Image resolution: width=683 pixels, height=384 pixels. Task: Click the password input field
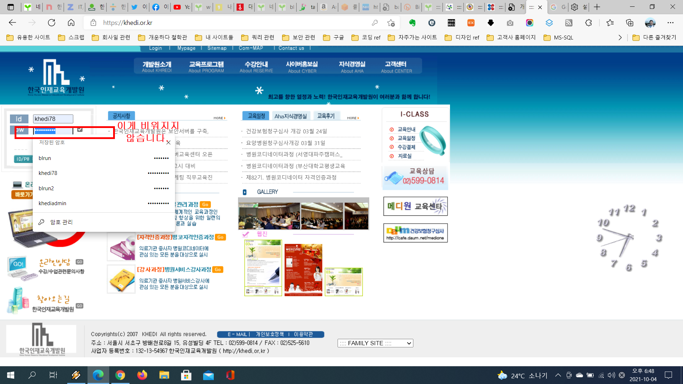[x=53, y=130]
